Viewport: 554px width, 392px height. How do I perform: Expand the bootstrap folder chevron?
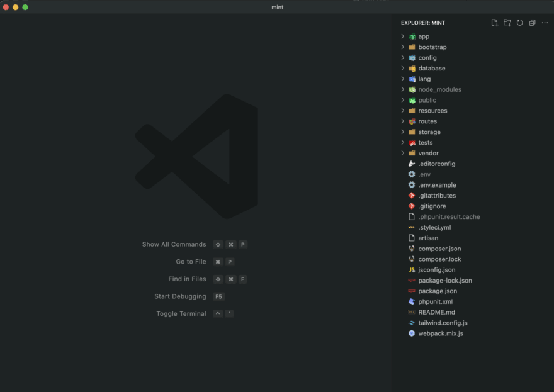coord(402,47)
